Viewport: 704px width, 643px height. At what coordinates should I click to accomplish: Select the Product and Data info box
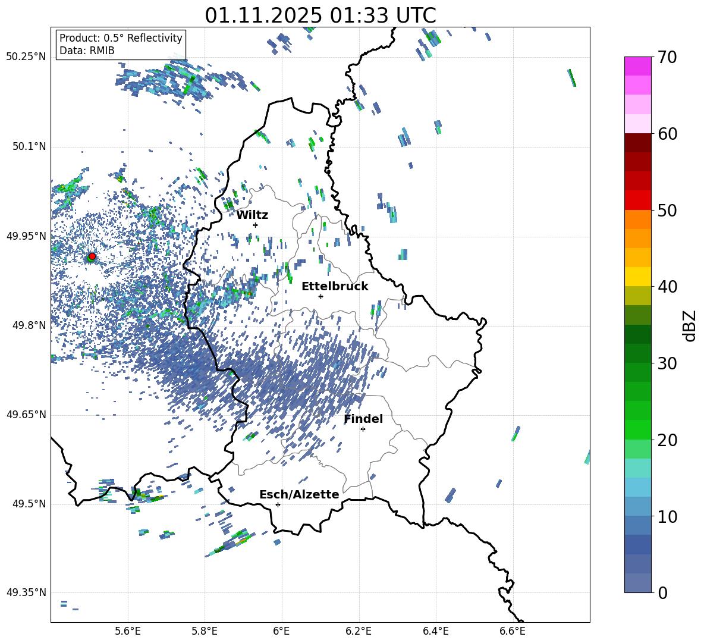point(121,45)
